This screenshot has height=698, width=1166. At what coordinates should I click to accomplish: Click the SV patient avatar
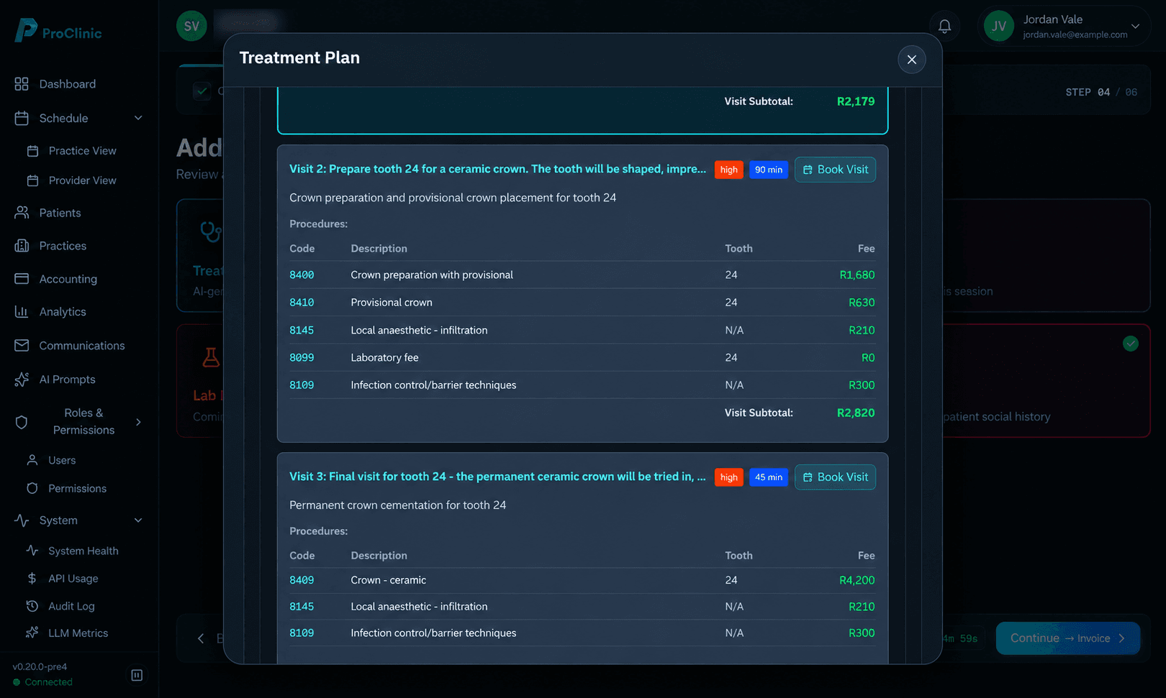(191, 27)
